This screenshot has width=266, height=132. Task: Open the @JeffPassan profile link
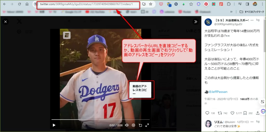coord(218,92)
